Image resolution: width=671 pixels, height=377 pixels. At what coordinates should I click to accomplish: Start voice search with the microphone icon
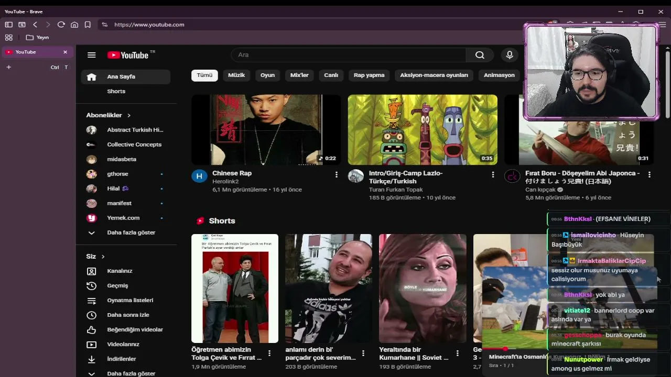pos(509,55)
